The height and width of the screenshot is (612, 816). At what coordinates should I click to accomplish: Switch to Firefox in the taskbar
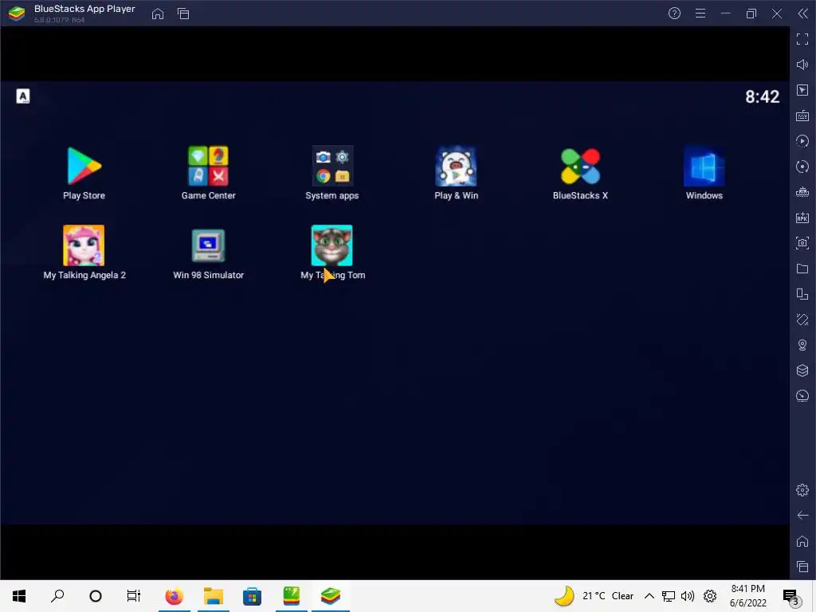click(x=174, y=596)
